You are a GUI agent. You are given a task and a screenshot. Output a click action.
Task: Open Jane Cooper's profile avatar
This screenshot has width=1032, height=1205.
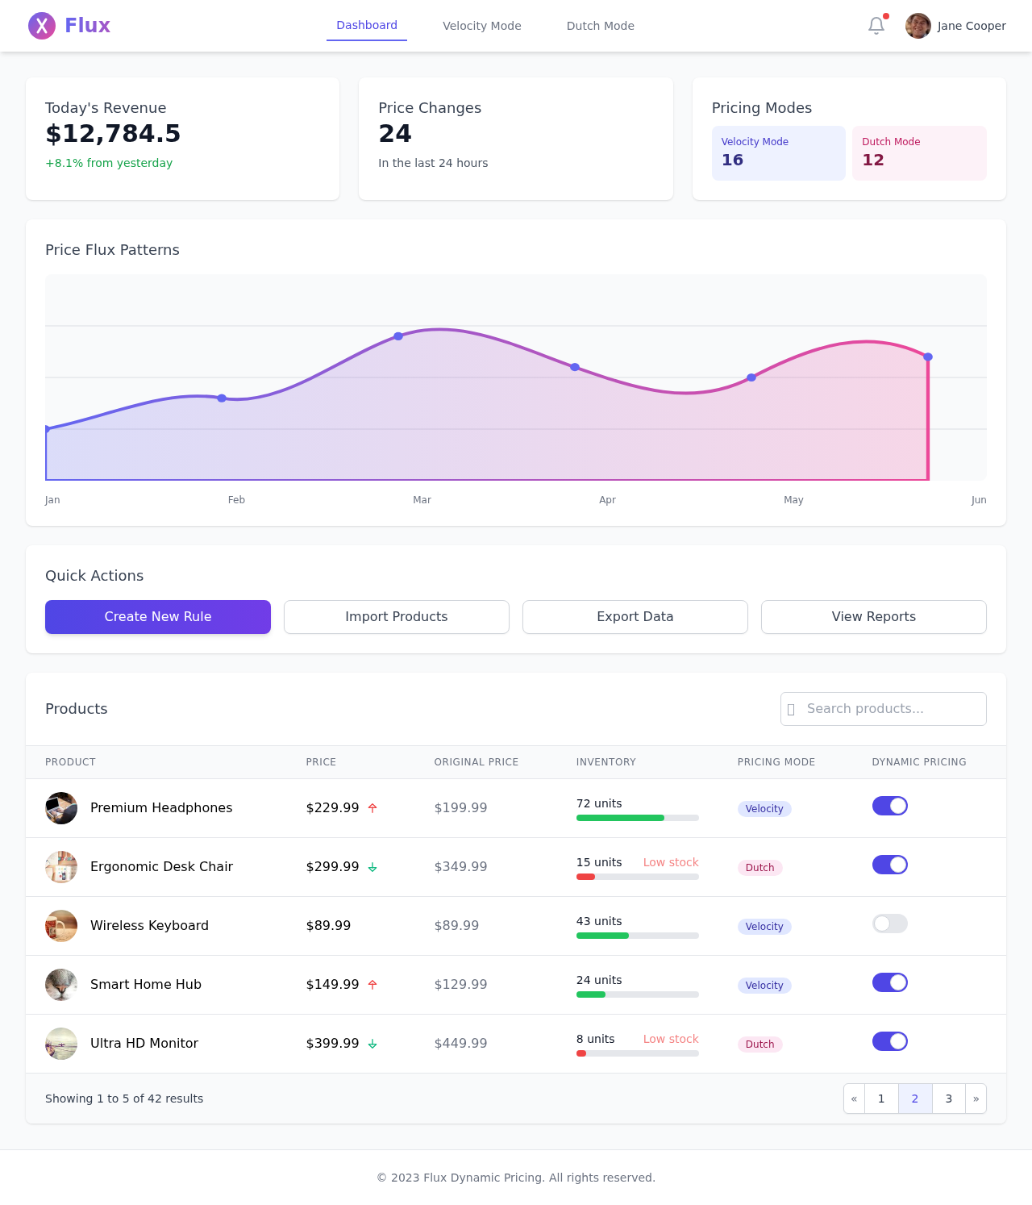tap(918, 25)
